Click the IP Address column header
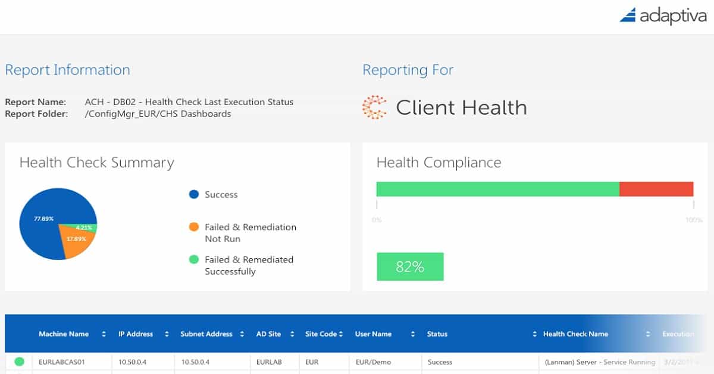Viewport: 714px width, 374px height. [136, 334]
